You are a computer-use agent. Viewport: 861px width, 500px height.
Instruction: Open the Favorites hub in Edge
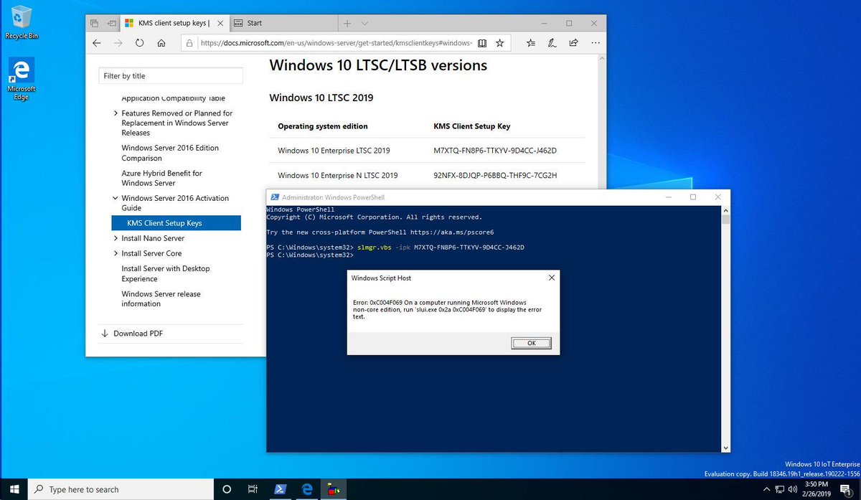531,43
